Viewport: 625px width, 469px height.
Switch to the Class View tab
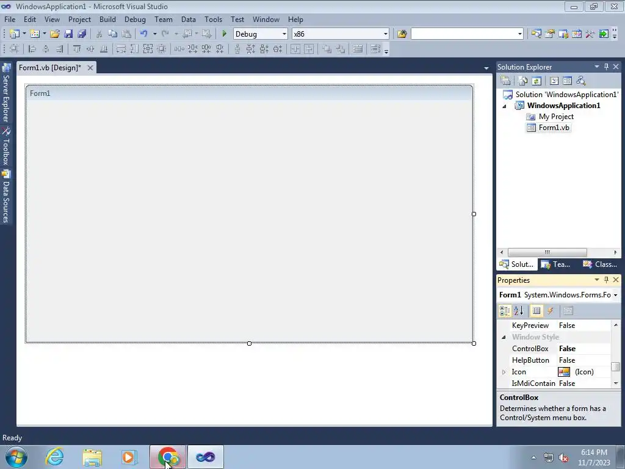tap(600, 264)
